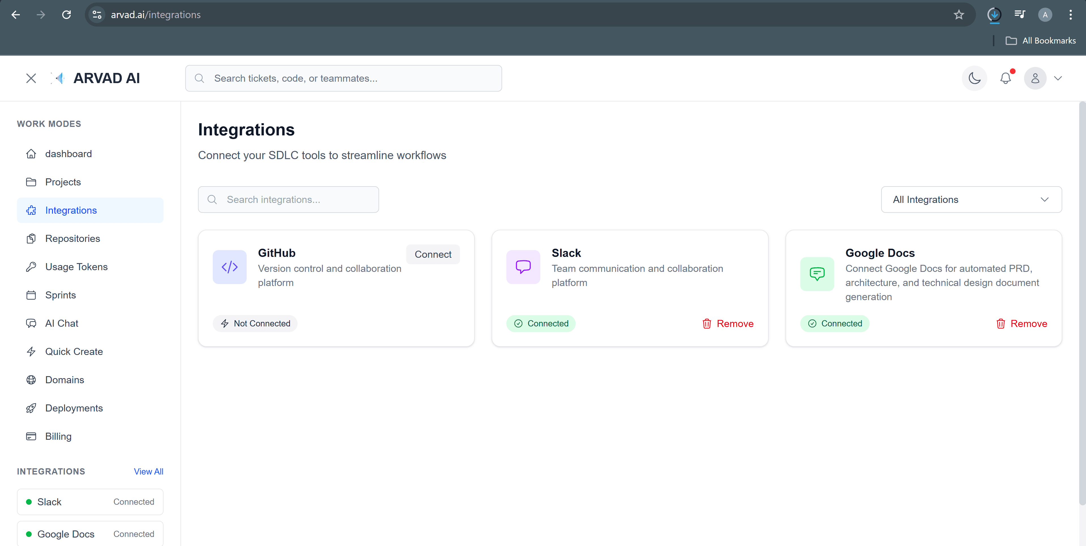Click the Search integrations field
Screen dimensions: 1086x546
tap(288, 199)
